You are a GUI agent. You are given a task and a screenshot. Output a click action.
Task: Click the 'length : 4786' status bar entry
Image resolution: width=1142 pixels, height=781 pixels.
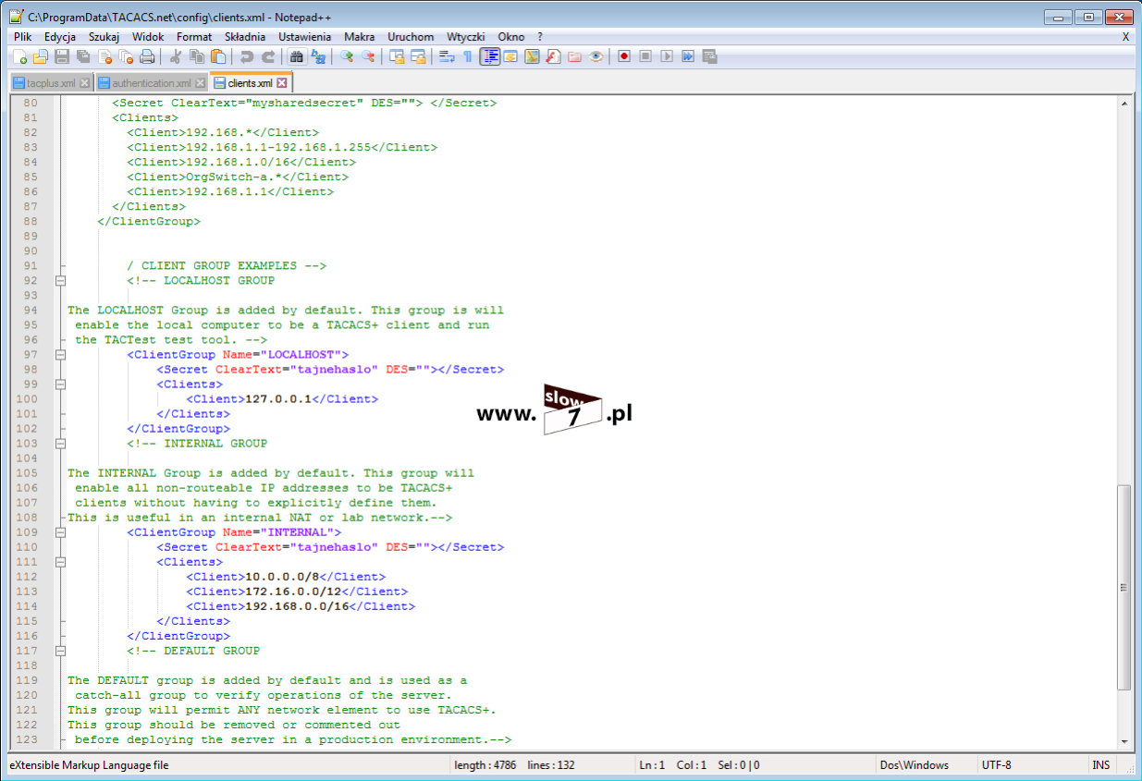pyautogui.click(x=485, y=765)
